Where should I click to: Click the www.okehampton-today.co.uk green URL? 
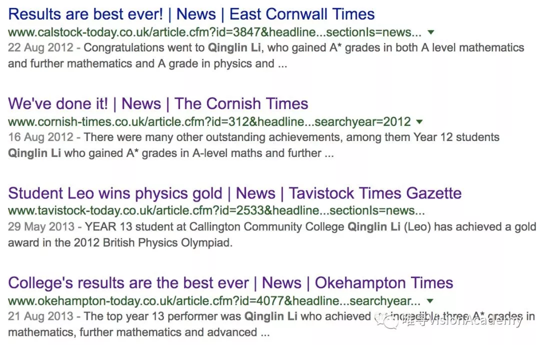click(x=214, y=301)
